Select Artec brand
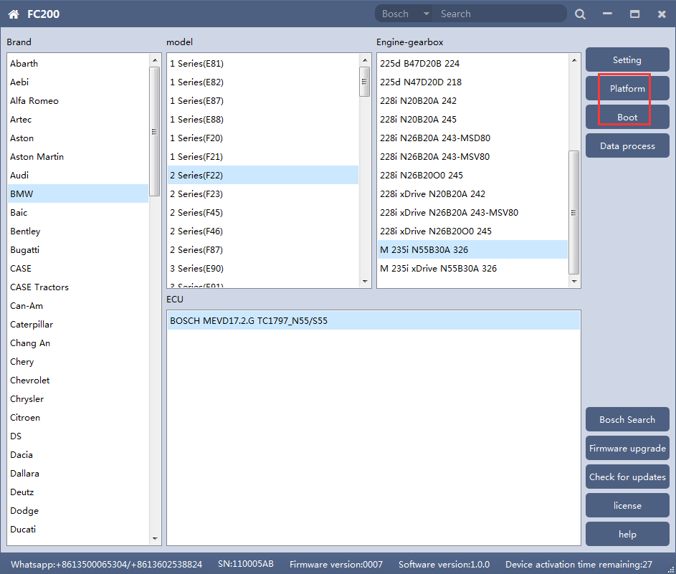The image size is (676, 574). 78,120
